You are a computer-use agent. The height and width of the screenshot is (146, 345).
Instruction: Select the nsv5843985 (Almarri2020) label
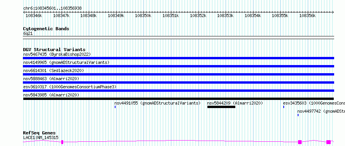(51, 95)
